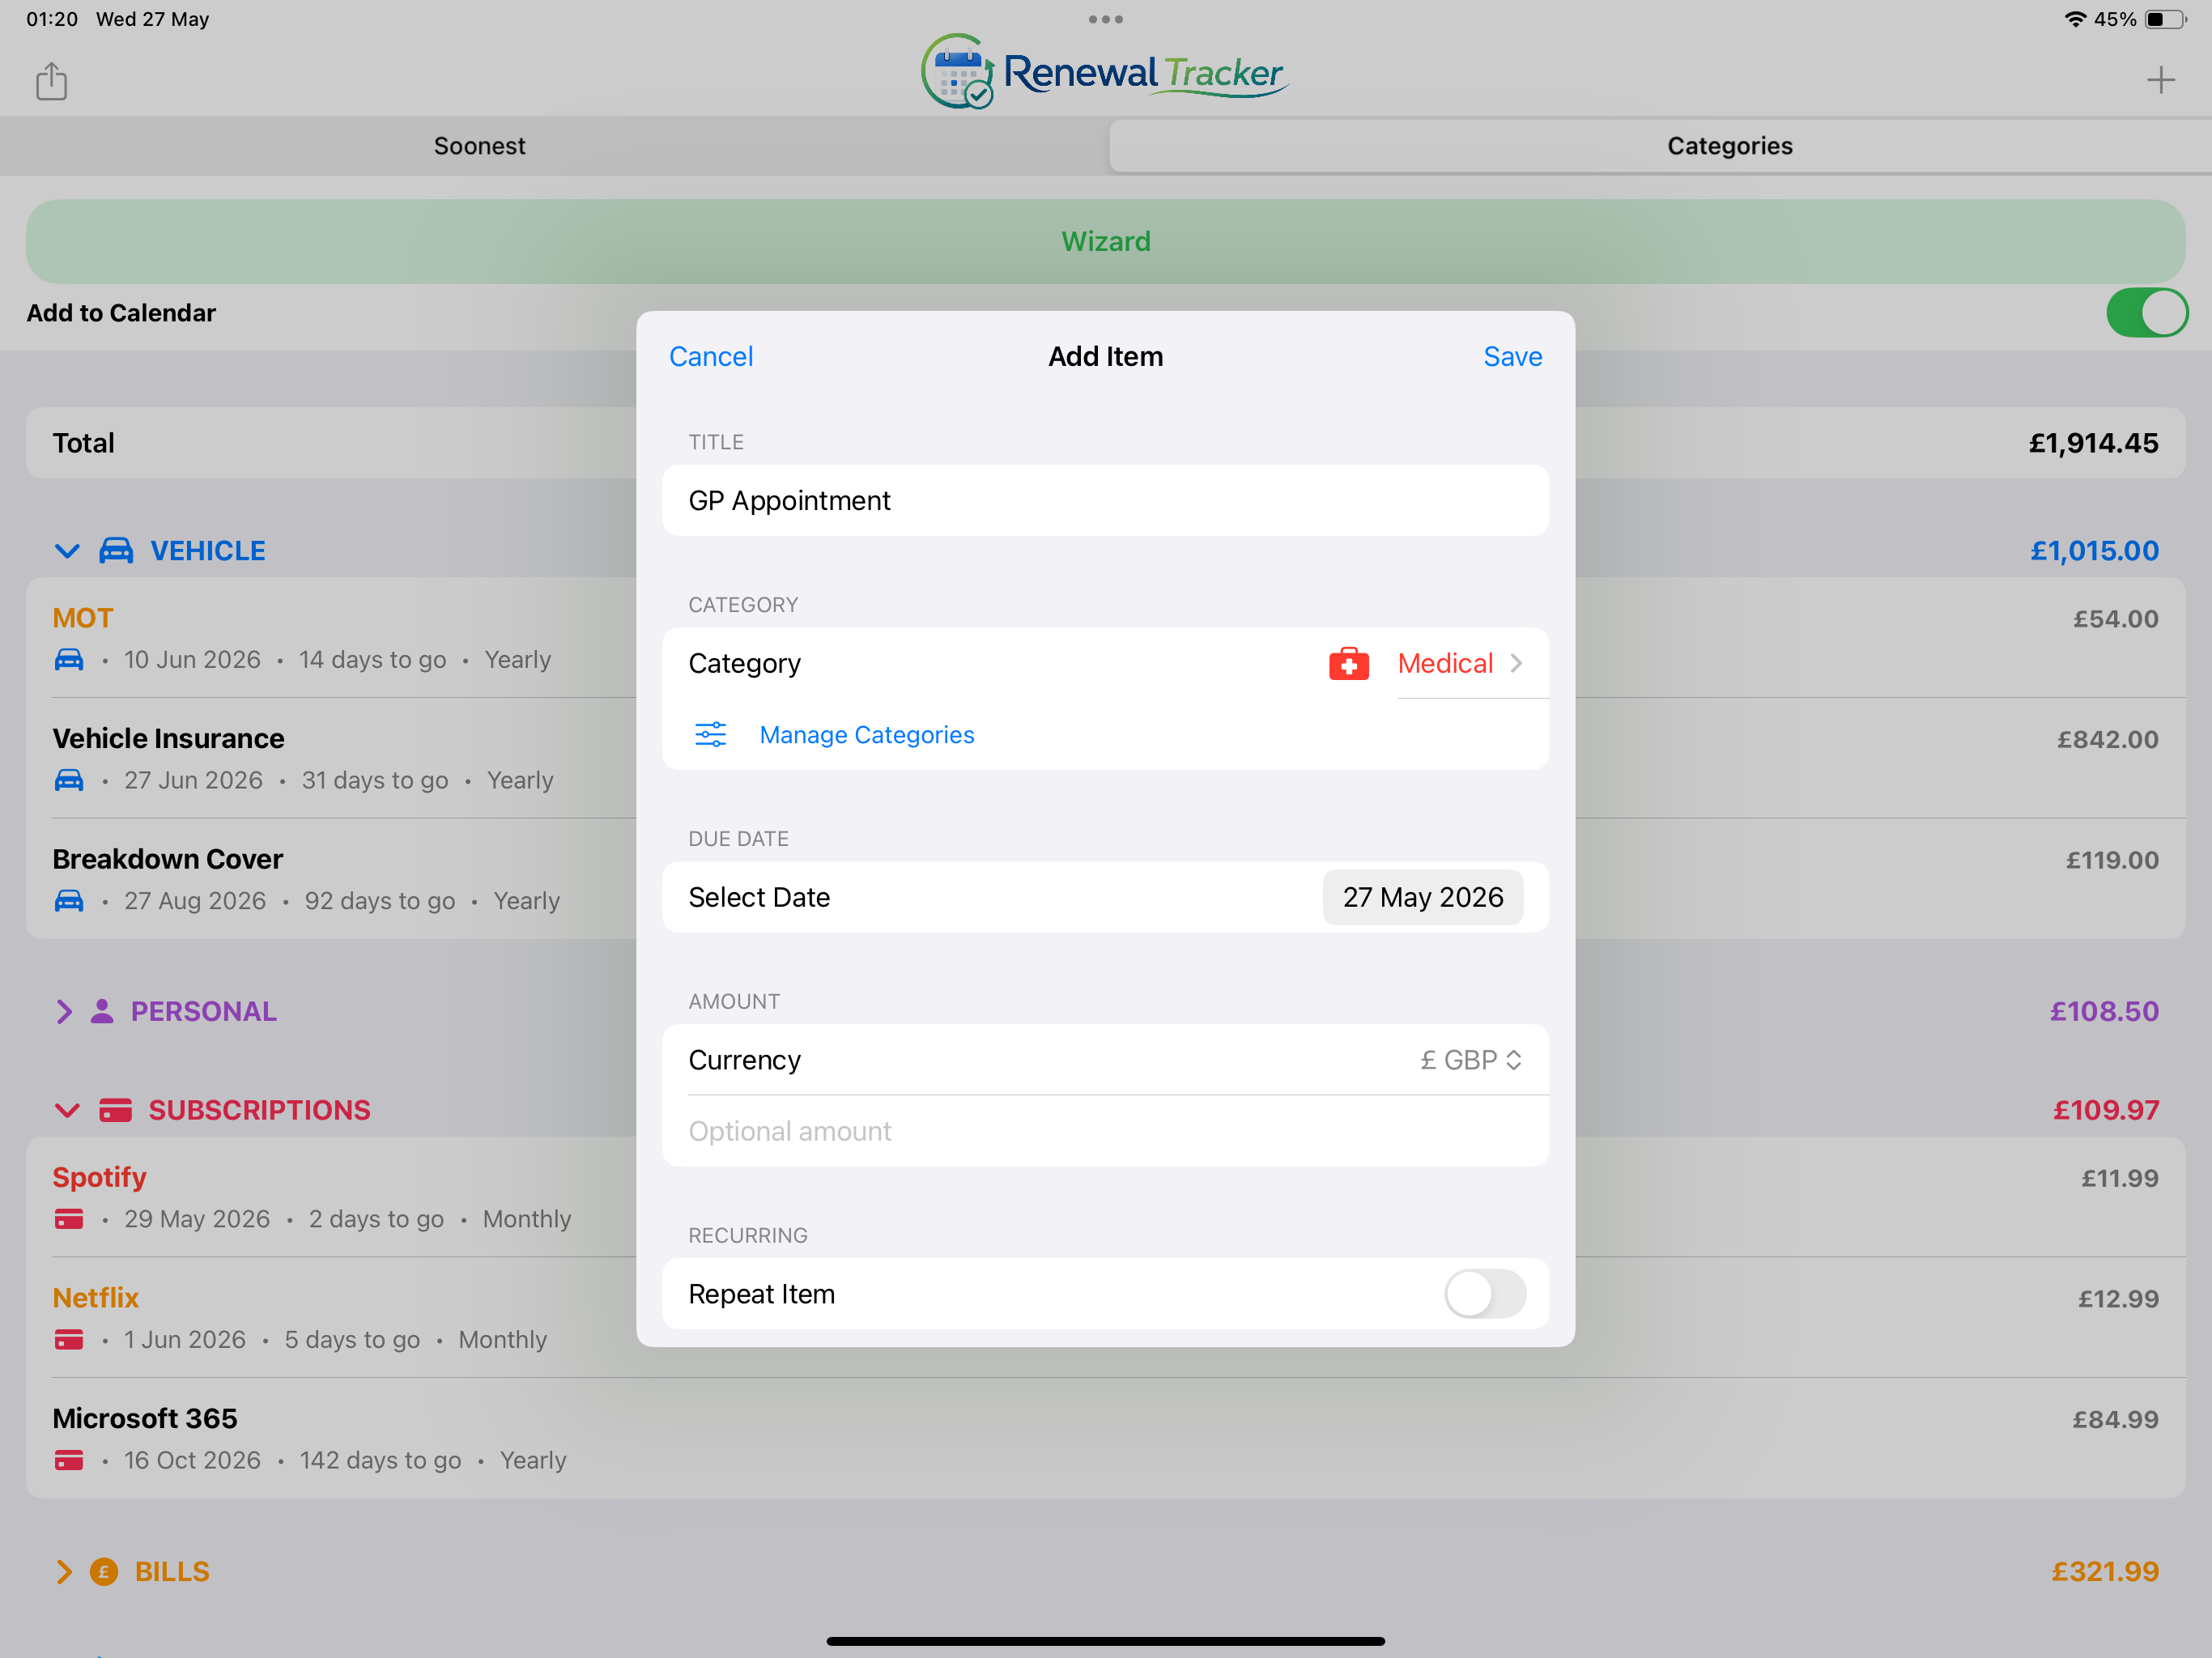Tap the £842.00 Vehicle Insurance amount
Screen dimensions: 2212x1658
point(2107,740)
